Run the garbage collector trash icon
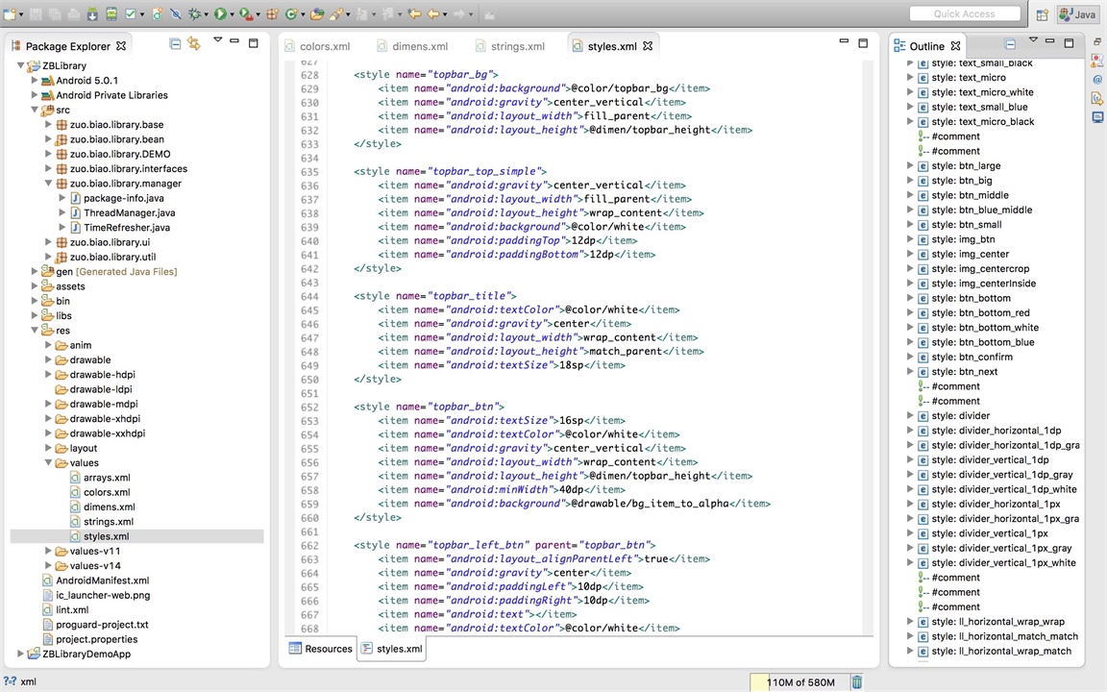This screenshot has height=692, width=1107. pos(856,682)
